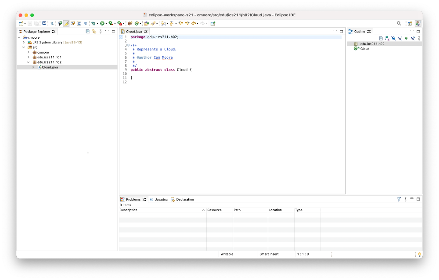Screen dimensions: 439x280
Task: Collapse Javadoc comment fold on line 3
Action: click(128, 45)
